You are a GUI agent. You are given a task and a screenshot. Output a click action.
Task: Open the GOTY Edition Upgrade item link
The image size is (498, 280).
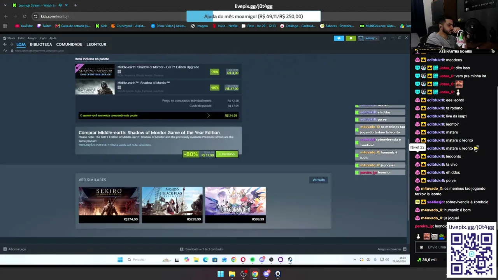click(x=158, y=67)
